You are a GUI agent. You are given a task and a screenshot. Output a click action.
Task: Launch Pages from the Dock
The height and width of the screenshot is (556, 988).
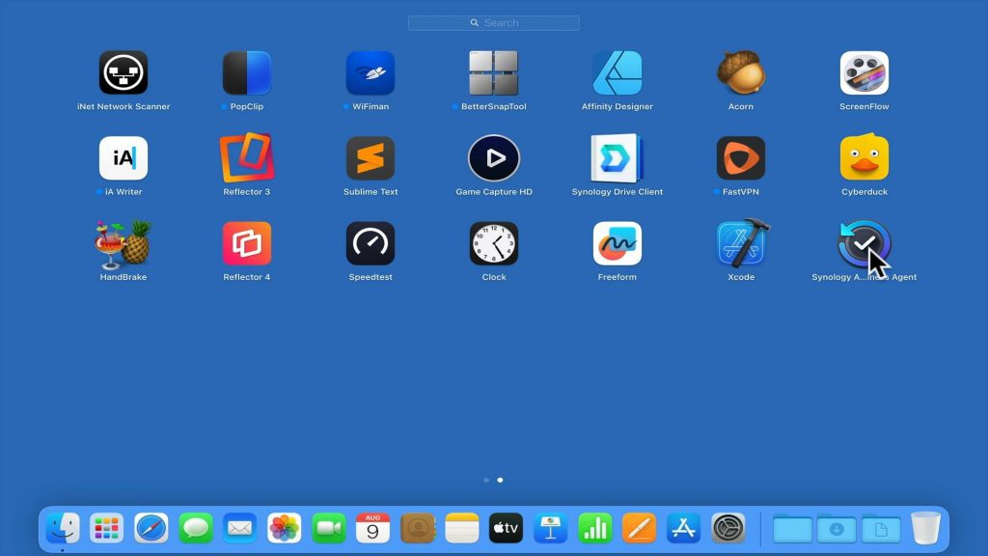[x=639, y=528]
